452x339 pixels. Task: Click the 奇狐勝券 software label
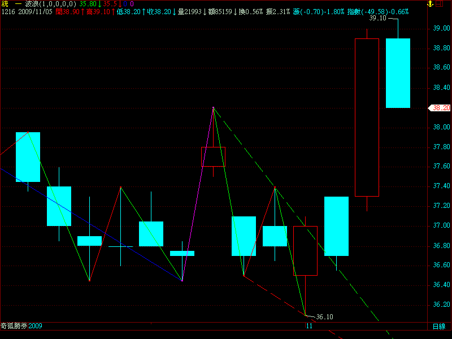coord(14,326)
